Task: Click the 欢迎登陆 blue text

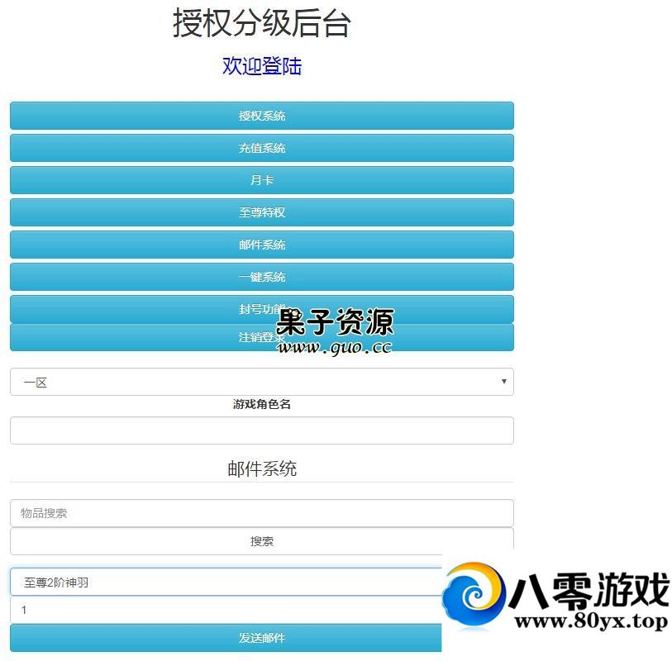Action: [261, 66]
